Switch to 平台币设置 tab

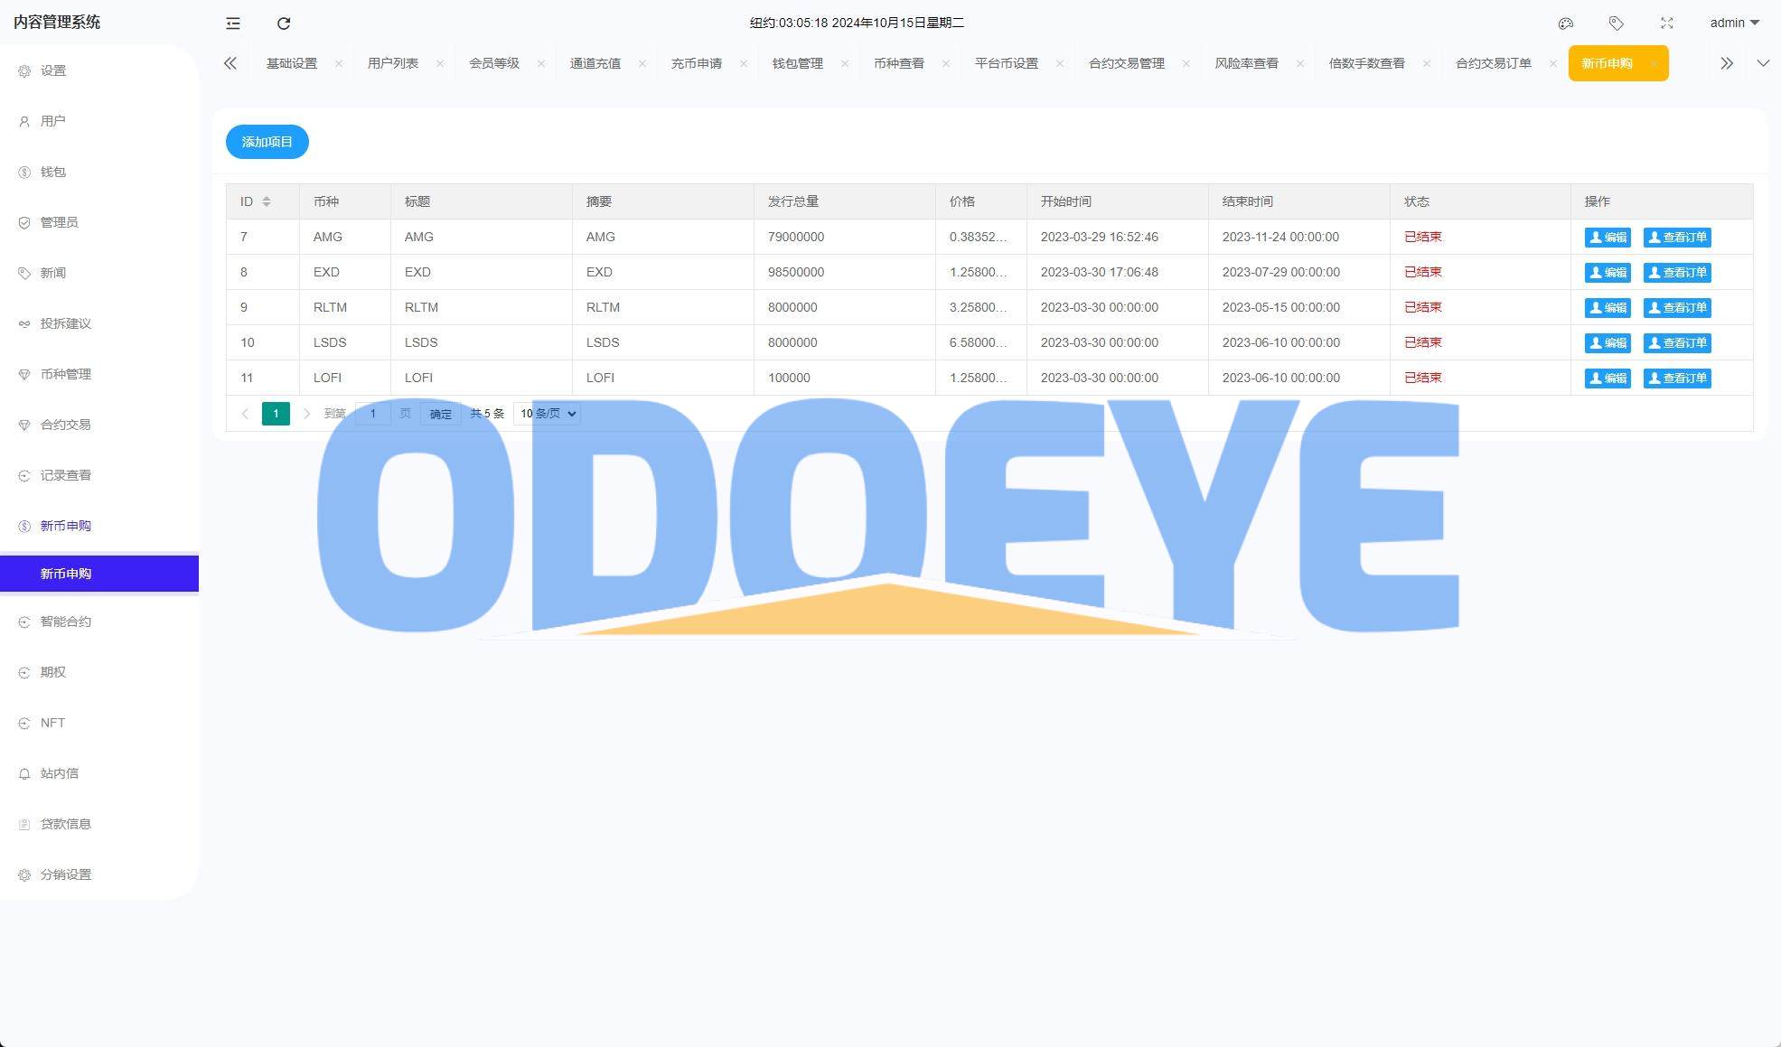click(1007, 63)
